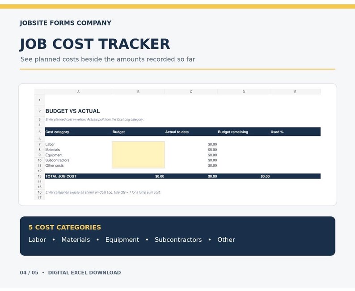Click Equipment in the categories banner
The width and height of the screenshot is (355, 291).
pyautogui.click(x=122, y=240)
